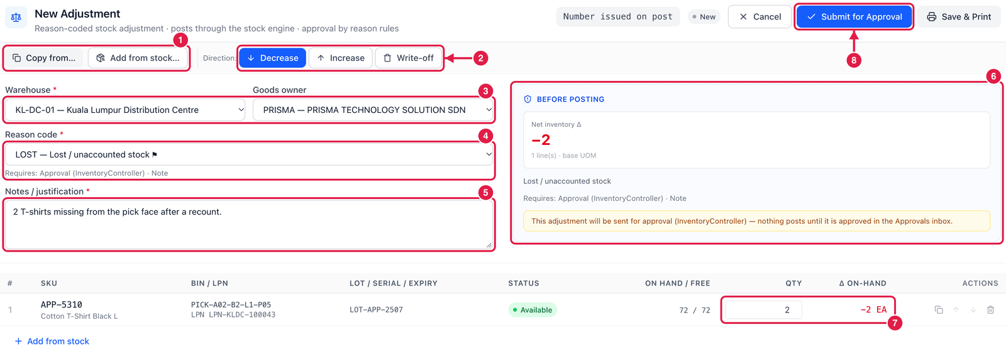This screenshot has height=347, width=1006.
Task: Click the Net inventory -2 value
Action: 541,140
